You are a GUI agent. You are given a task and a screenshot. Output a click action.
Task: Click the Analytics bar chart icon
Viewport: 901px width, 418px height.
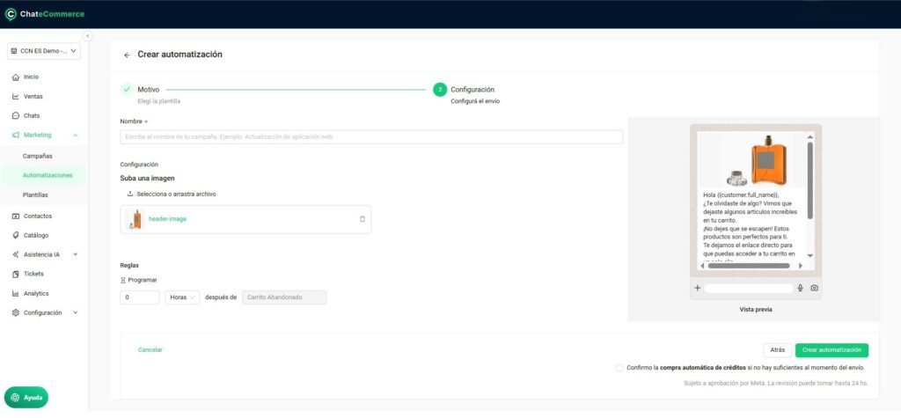16,293
